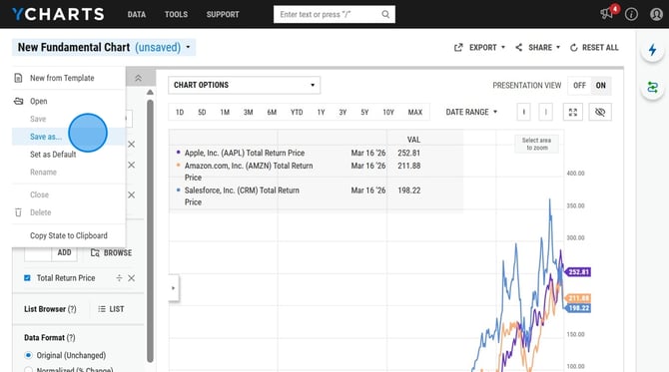Screen dimensions: 669x372
Task: Click the Salesforce, Inc. (CRM) legend entry
Action: (x=242, y=196)
